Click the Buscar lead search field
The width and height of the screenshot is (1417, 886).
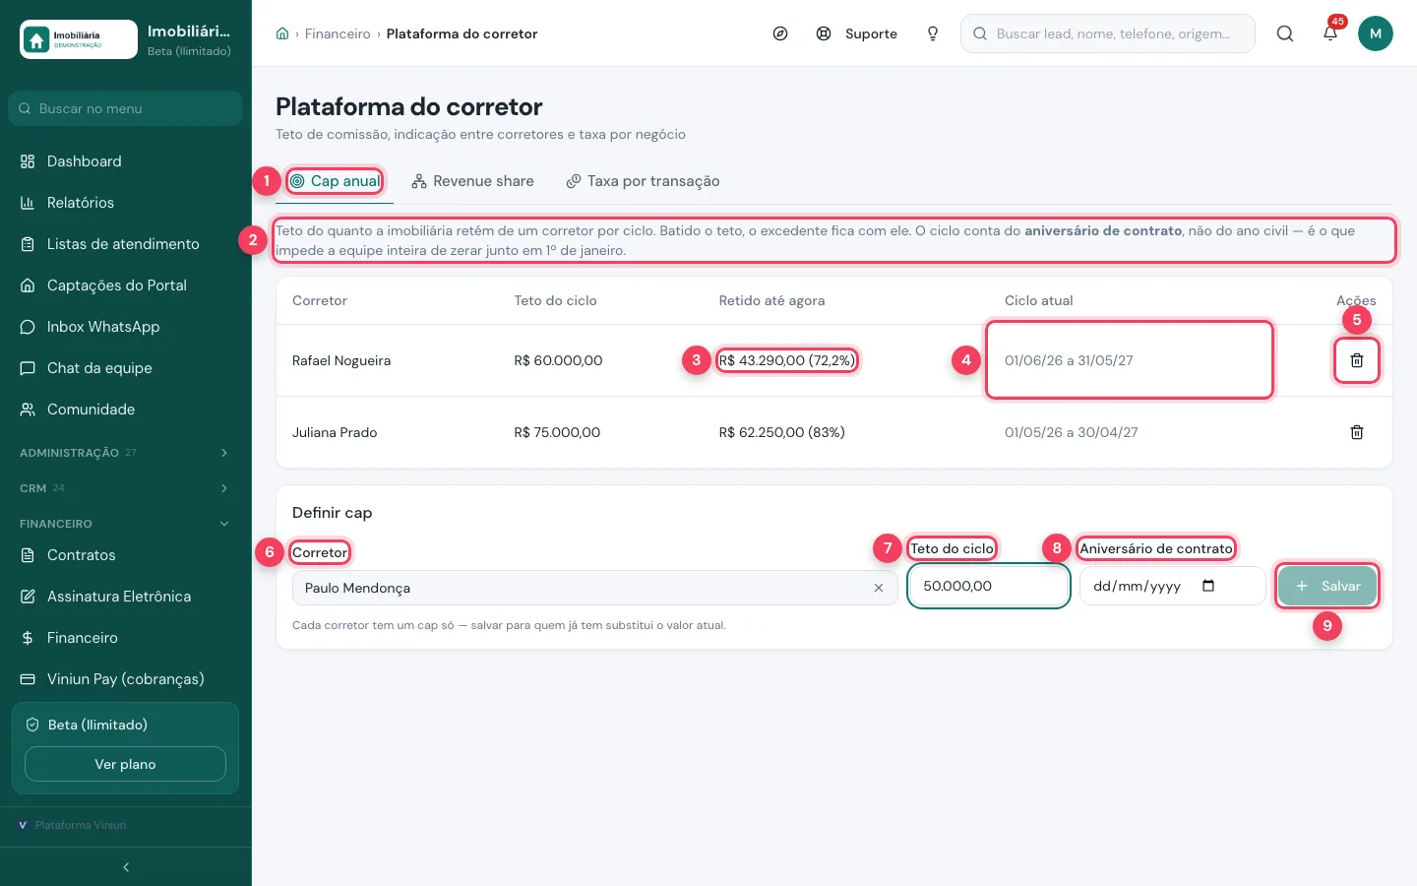pyautogui.click(x=1108, y=33)
